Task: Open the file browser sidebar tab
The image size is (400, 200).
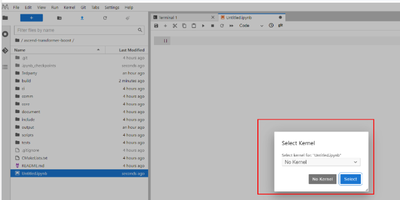Action: (x=5, y=18)
